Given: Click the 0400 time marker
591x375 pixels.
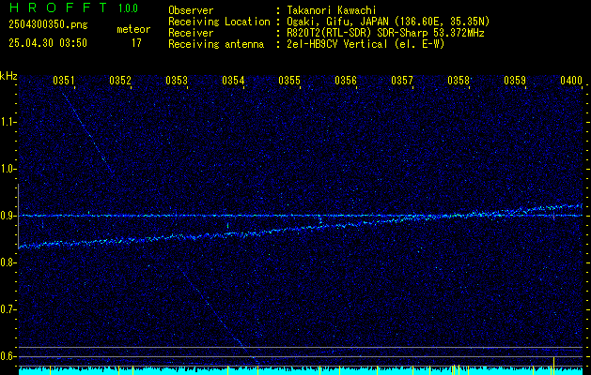Looking at the screenshot, I should pyautogui.click(x=571, y=80).
